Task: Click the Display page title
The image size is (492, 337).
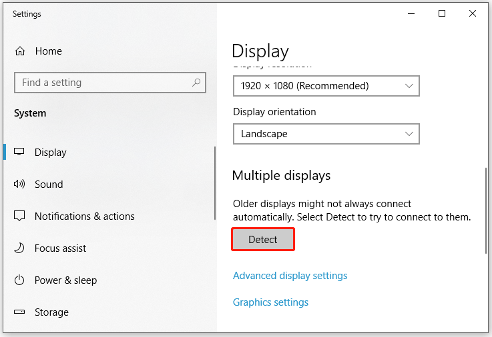Action: pos(260,51)
